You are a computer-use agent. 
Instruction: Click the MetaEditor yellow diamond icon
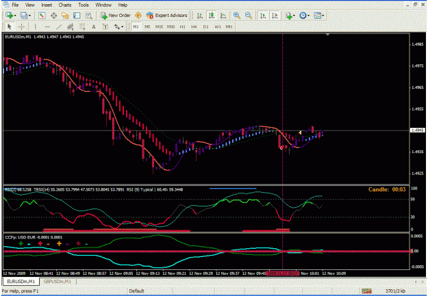138,16
